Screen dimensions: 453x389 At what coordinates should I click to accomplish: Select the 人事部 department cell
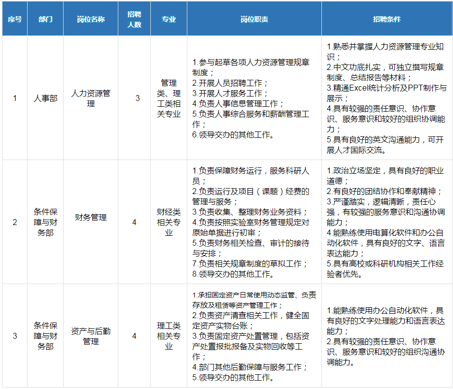pyautogui.click(x=45, y=98)
